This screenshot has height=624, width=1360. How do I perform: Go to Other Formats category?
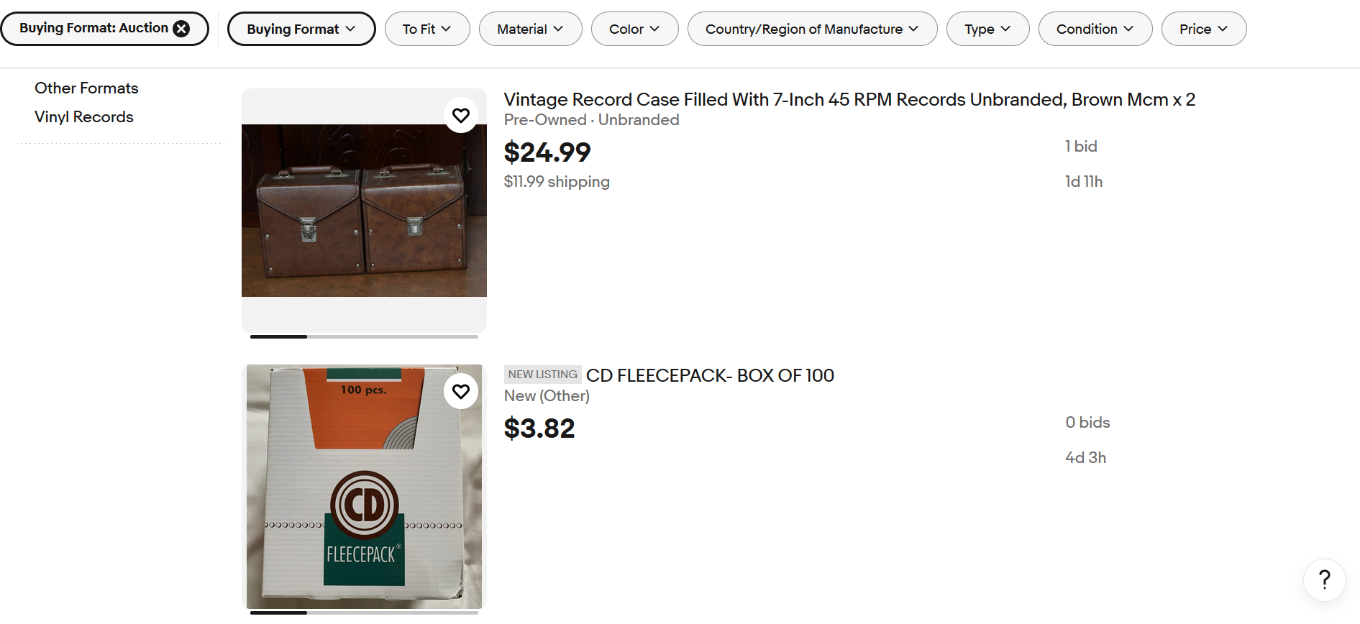(86, 88)
